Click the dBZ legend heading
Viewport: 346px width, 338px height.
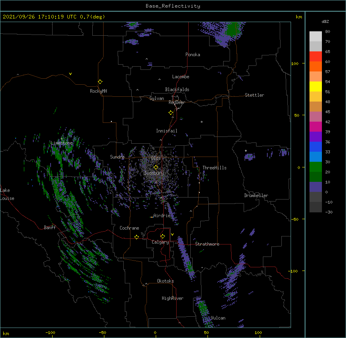click(x=325, y=21)
